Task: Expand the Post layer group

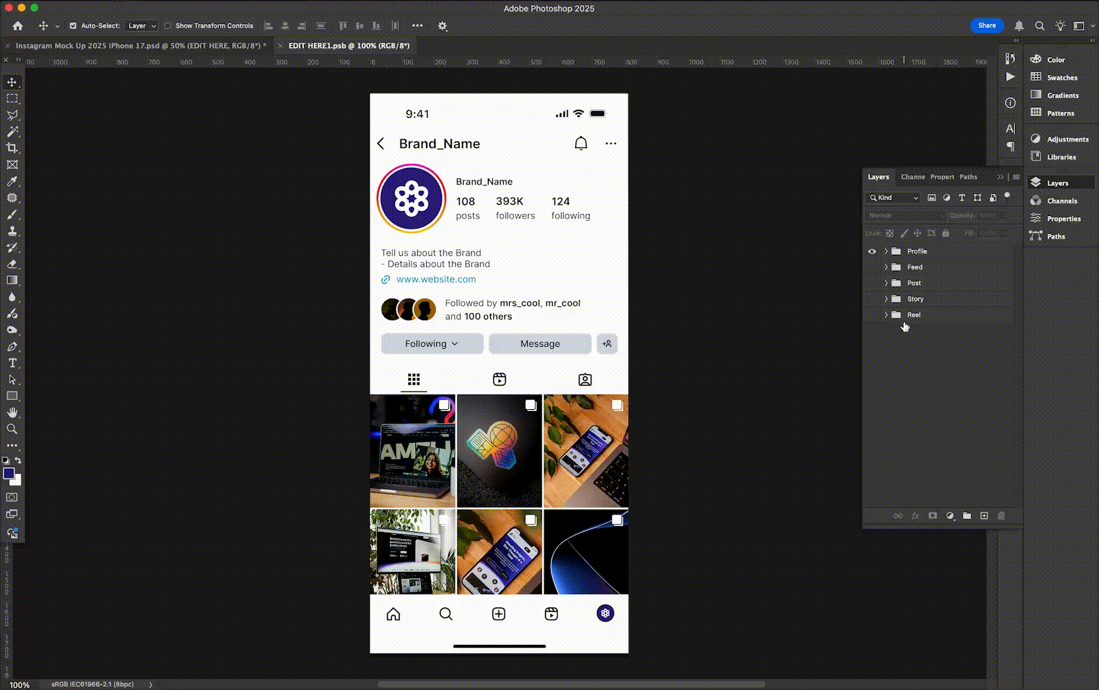Action: 886,283
